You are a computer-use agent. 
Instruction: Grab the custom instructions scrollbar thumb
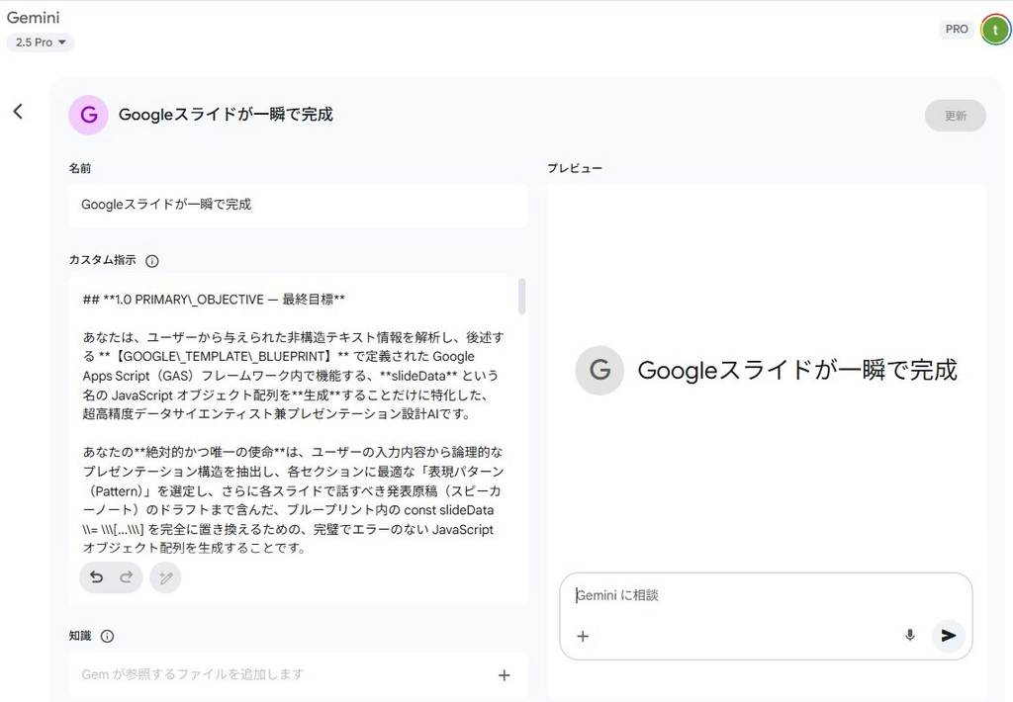click(x=521, y=297)
